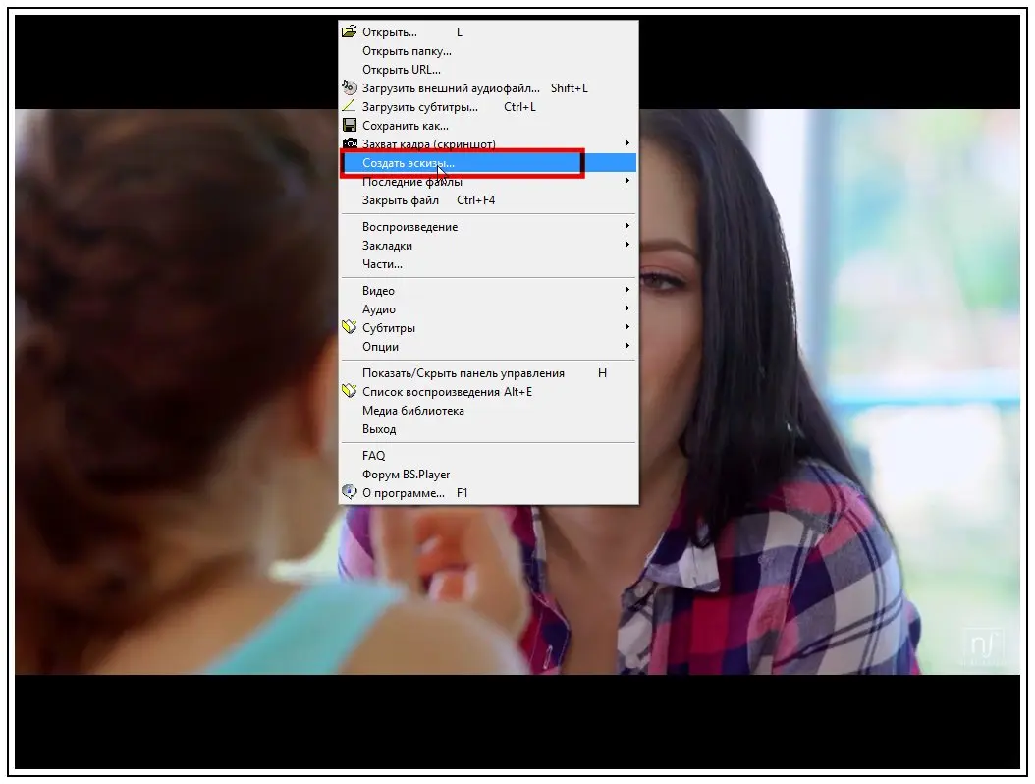This screenshot has width=1035, height=784.
Task: Click the floppy disk icon beside Сохранить как
Action: click(350, 125)
